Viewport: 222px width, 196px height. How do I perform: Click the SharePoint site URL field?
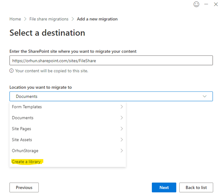111,60
